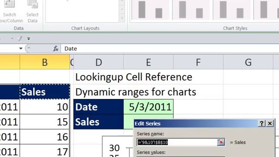Click the cell with value 17
The height and width of the screenshot is (157, 279).
(45, 151)
